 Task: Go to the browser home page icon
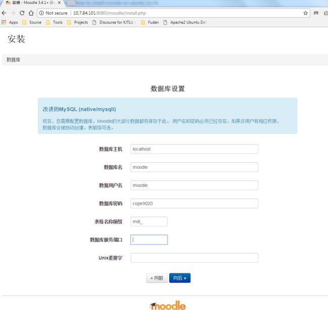pos(31,13)
